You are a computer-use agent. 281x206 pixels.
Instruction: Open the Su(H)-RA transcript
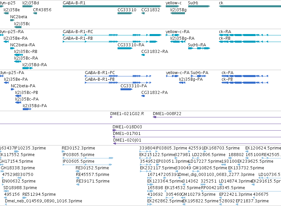coord(197,45)
